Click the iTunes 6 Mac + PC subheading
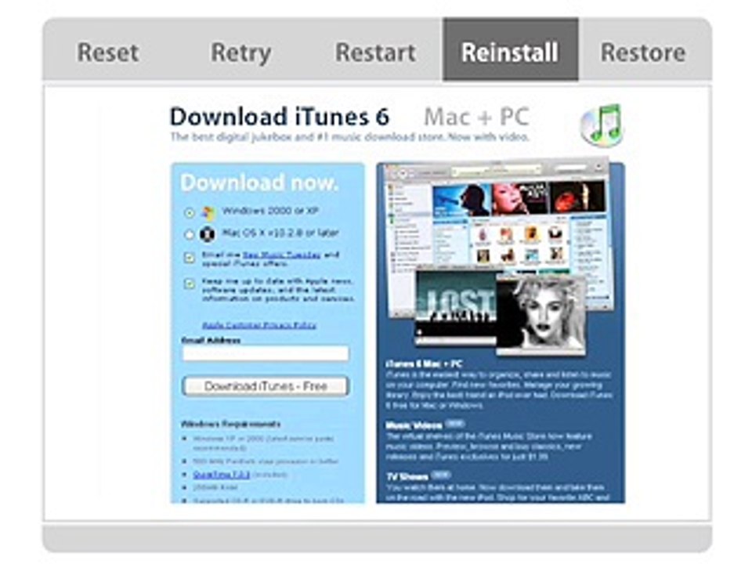The width and height of the screenshot is (752, 564). click(x=424, y=364)
